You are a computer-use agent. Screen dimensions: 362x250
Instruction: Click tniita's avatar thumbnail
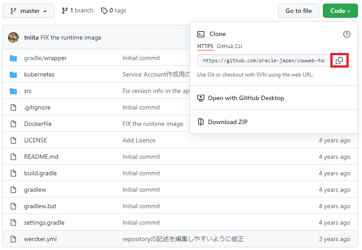[13, 38]
